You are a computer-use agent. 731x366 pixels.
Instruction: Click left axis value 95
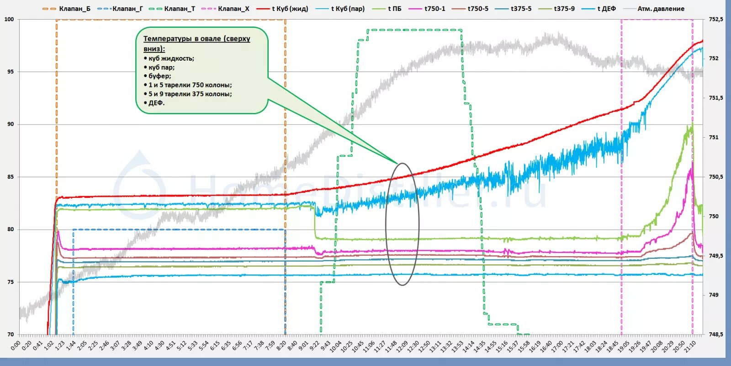[11, 72]
